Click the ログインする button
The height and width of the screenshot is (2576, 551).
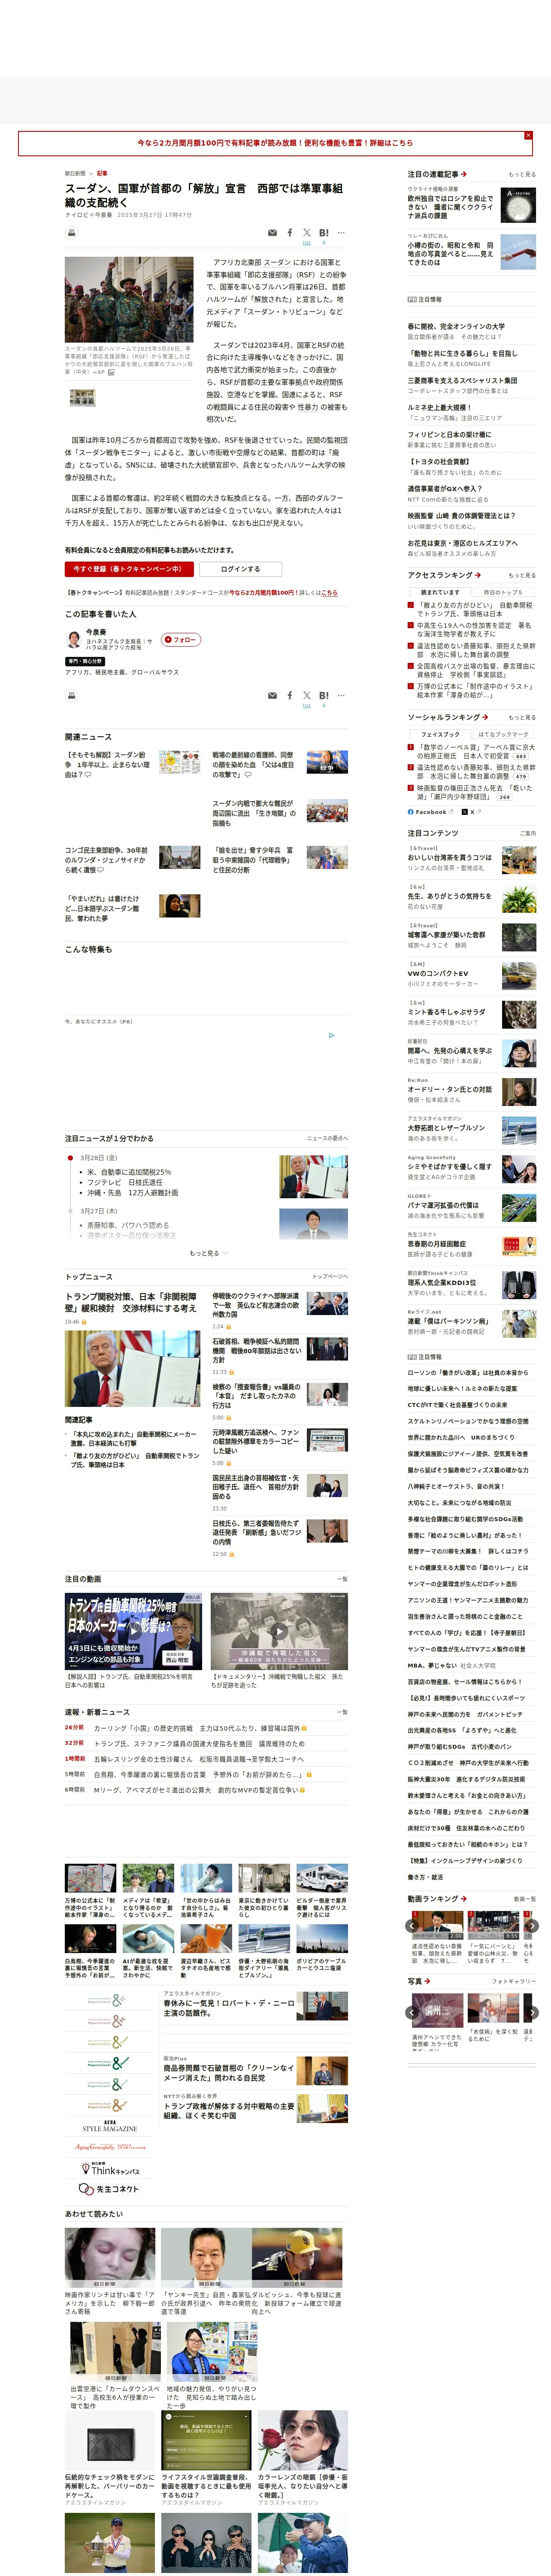click(240, 569)
